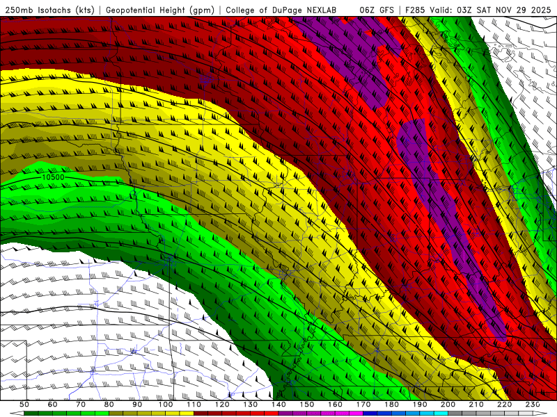Pick the bright yellow swatch left of 110
The width and height of the screenshot is (557, 417).
pyautogui.click(x=187, y=413)
